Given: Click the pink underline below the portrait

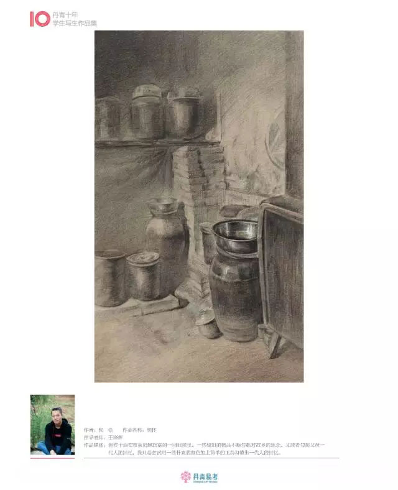Looking at the screenshot, I should coord(52,458).
